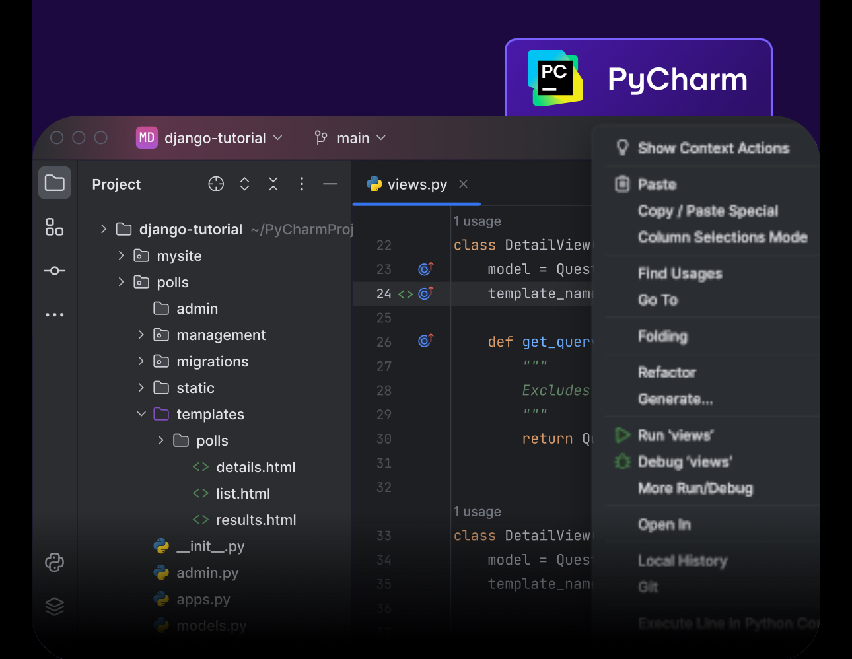Open Python Packages layers icon in sidebar
Image resolution: width=852 pixels, height=659 pixels.
point(55,606)
